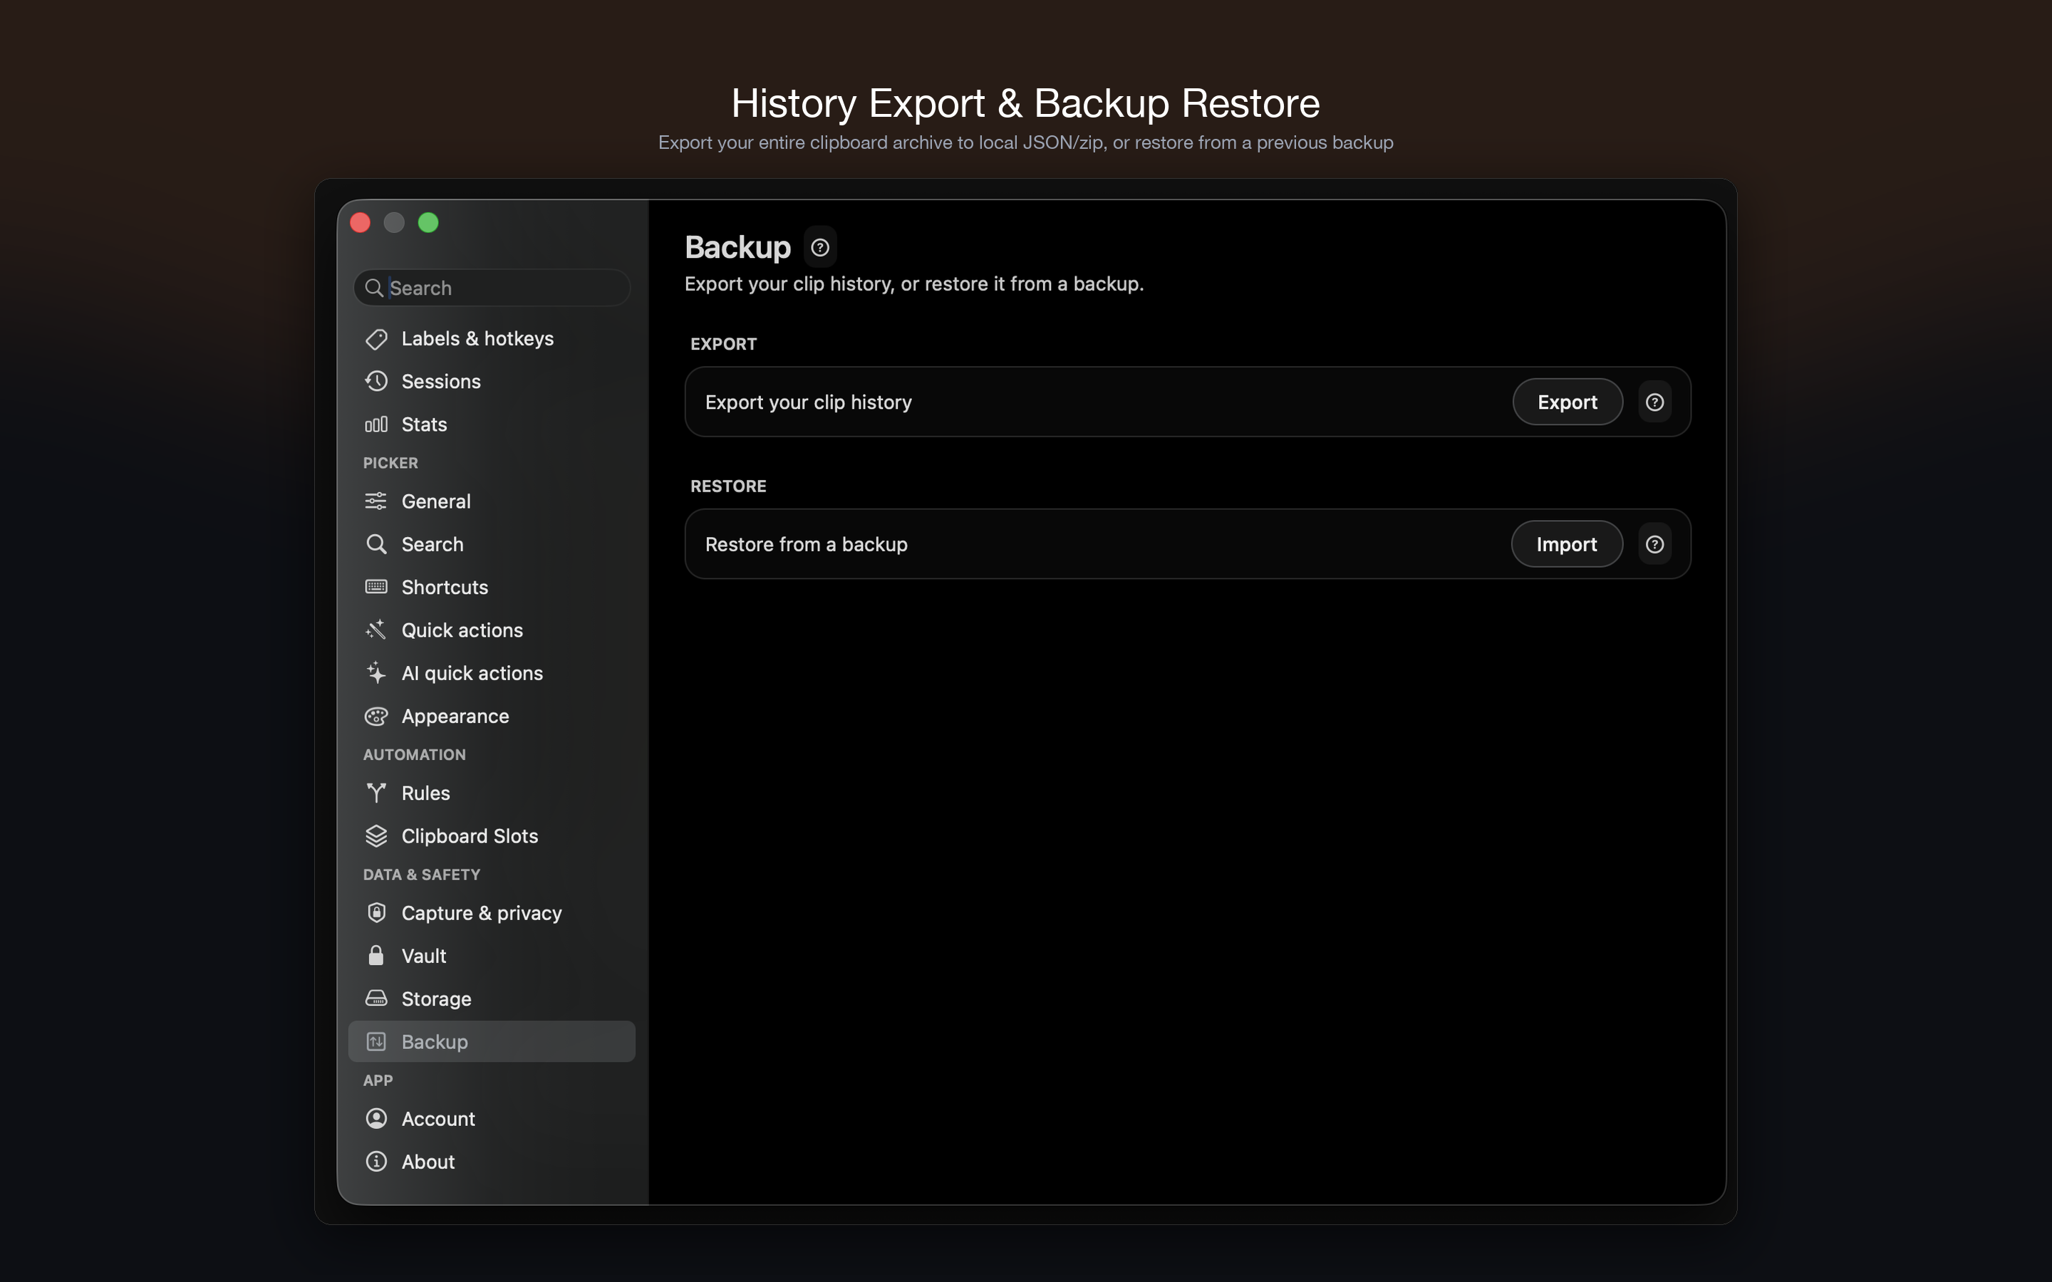Click the PICKER section header
The width and height of the screenshot is (2052, 1282).
[390, 463]
